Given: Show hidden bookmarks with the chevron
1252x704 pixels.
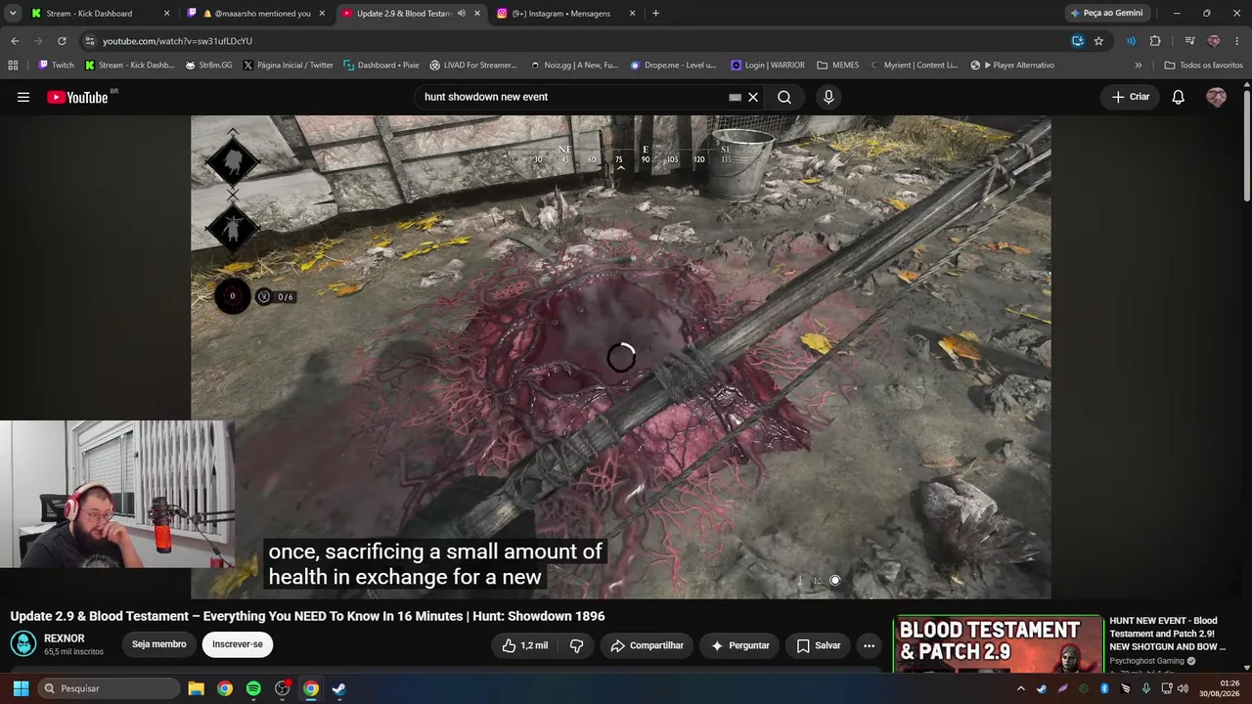Looking at the screenshot, I should tap(1138, 66).
